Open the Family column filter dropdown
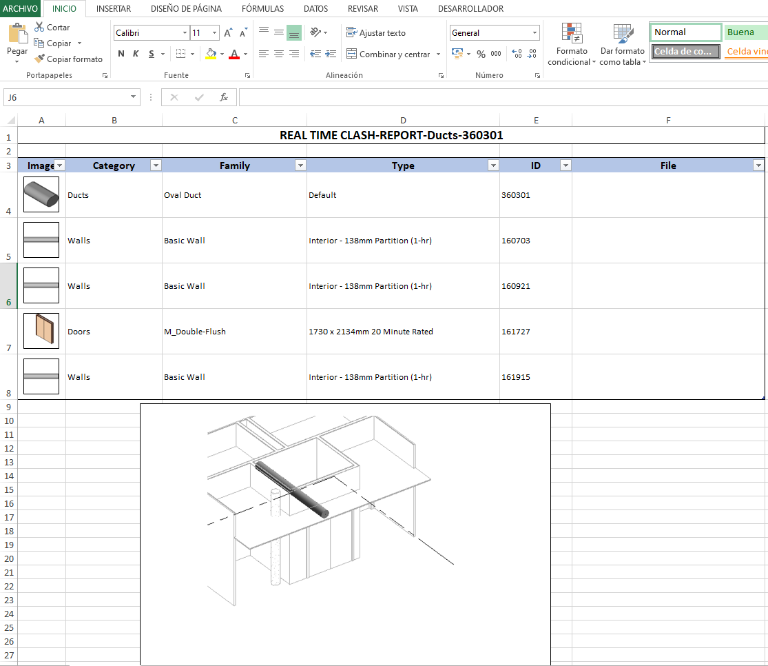The height and width of the screenshot is (666, 768). [x=301, y=165]
